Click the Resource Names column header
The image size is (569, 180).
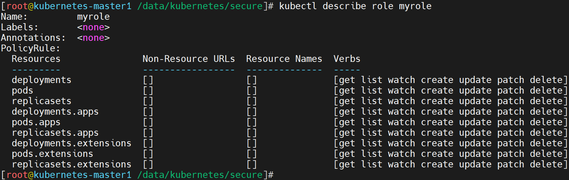[x=284, y=59]
